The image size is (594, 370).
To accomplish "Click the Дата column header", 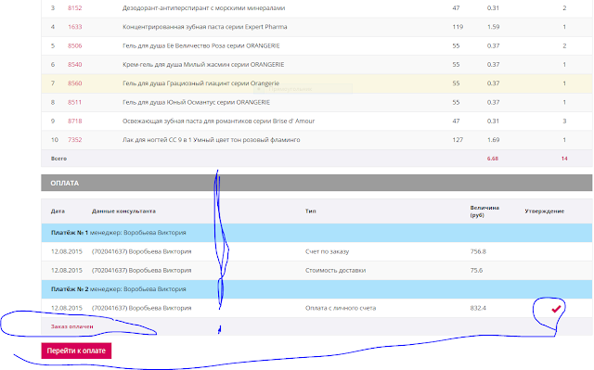I will tap(58, 211).
